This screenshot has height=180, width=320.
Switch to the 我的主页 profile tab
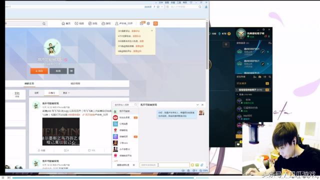(x=29, y=83)
